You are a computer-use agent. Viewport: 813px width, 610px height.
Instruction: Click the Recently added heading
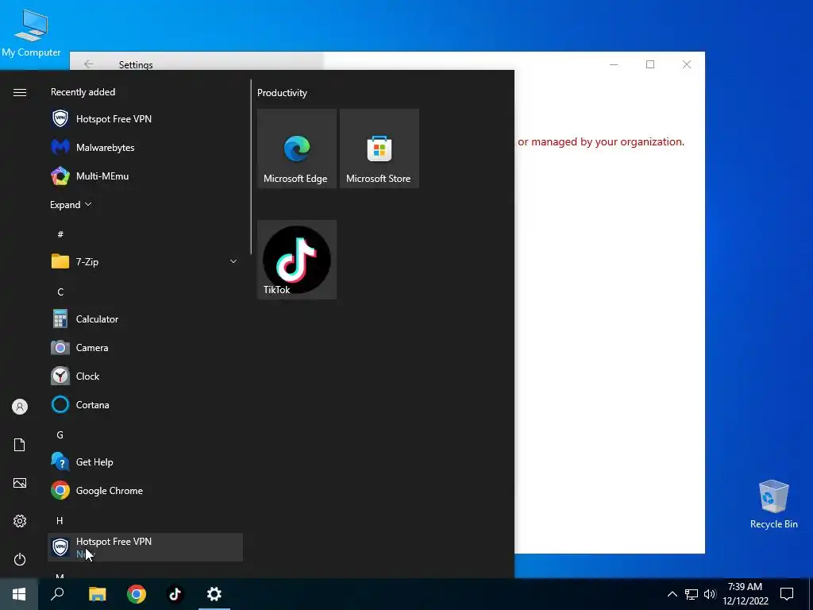click(x=83, y=92)
